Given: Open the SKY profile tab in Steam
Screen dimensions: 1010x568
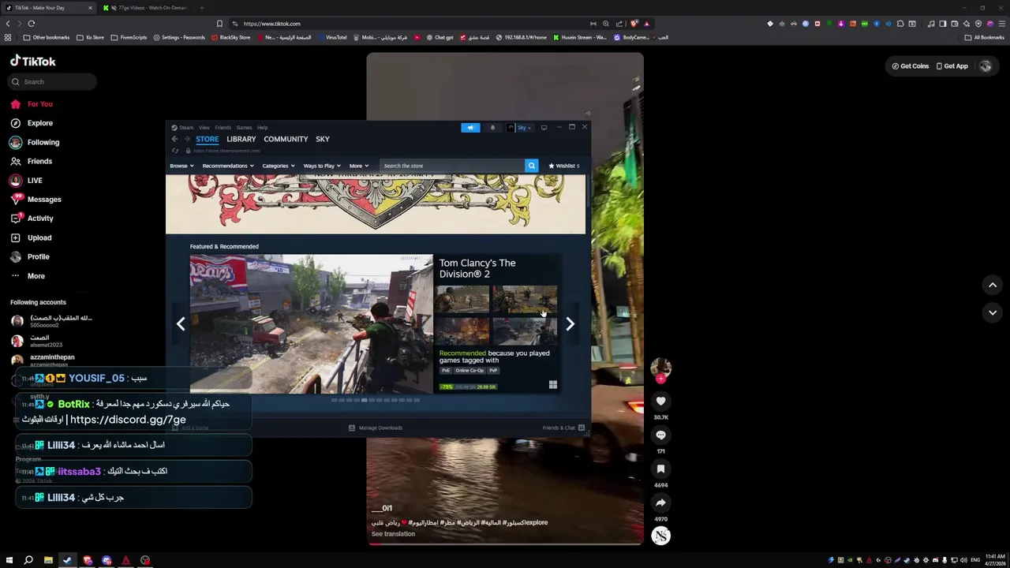Looking at the screenshot, I should [323, 139].
